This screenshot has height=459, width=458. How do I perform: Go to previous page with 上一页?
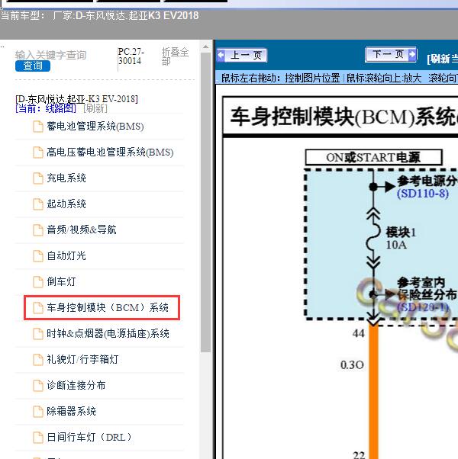click(242, 56)
